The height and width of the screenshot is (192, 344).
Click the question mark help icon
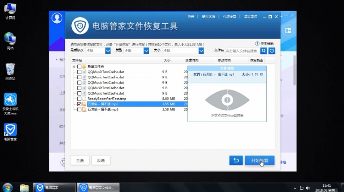(x=257, y=44)
